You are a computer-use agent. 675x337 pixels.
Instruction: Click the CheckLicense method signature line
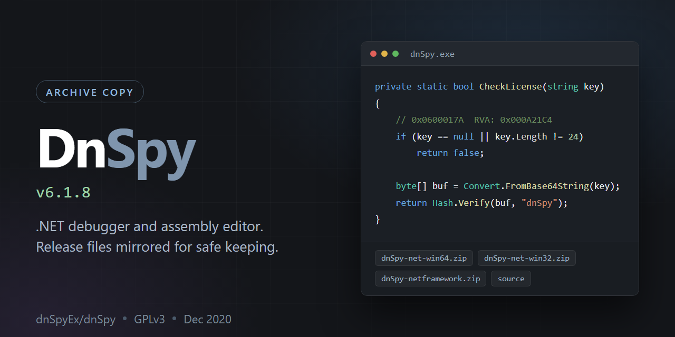point(489,86)
